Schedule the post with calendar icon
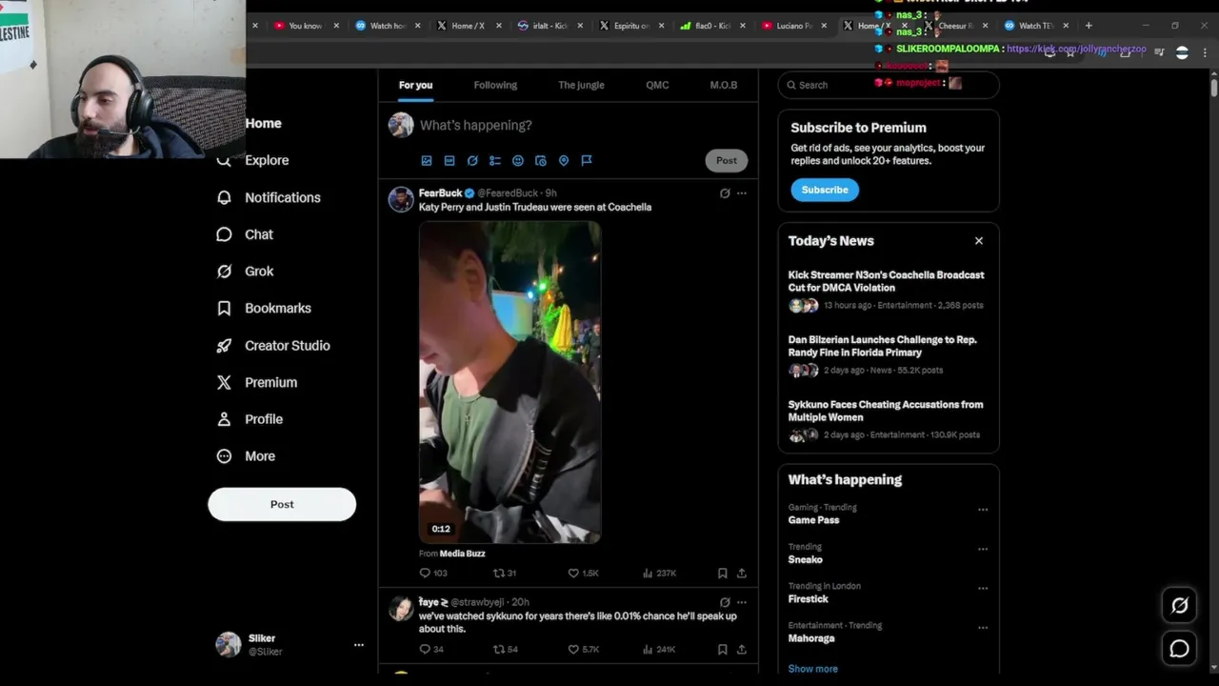The image size is (1219, 686). pyautogui.click(x=541, y=161)
